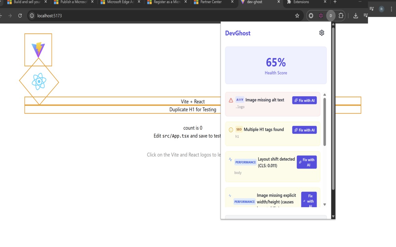Viewport: 396px width, 247px height.
Task: Click the DevGhost popup outer scrollbar
Action: point(333,109)
